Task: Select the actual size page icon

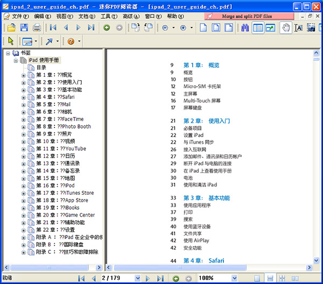Action: [203, 27]
